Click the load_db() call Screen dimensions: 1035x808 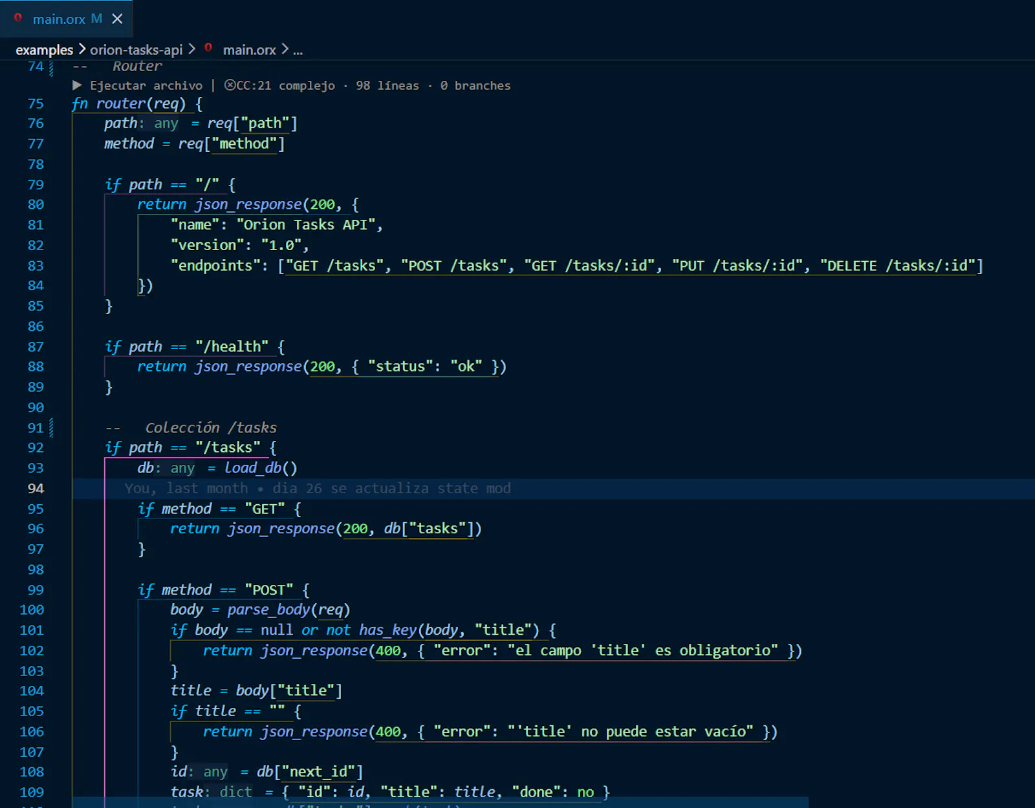(261, 467)
